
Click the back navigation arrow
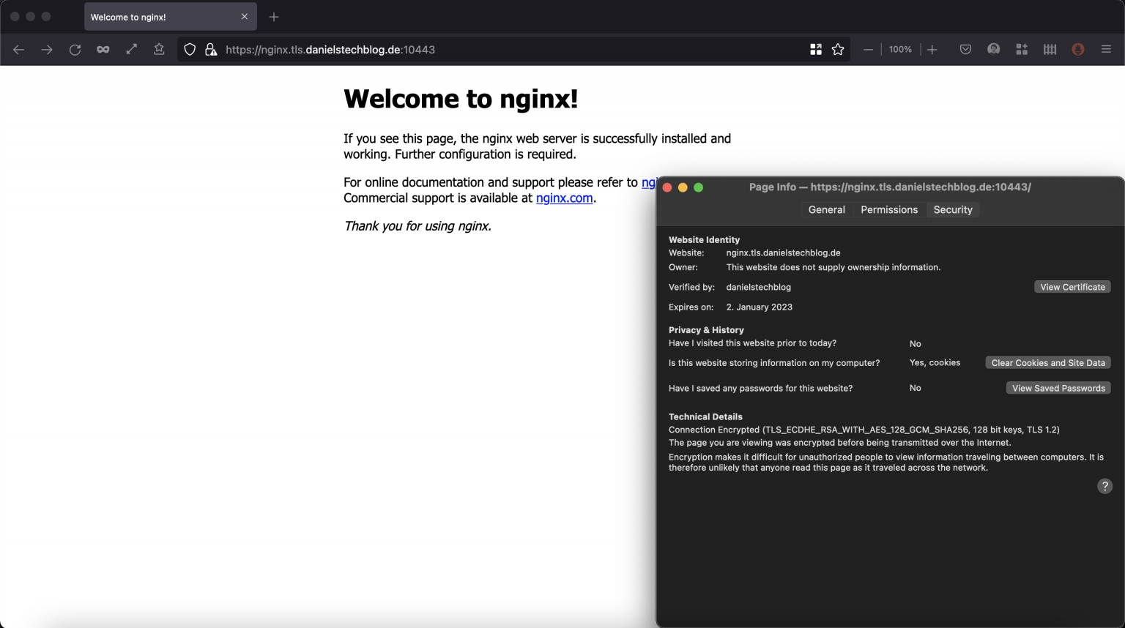point(18,49)
